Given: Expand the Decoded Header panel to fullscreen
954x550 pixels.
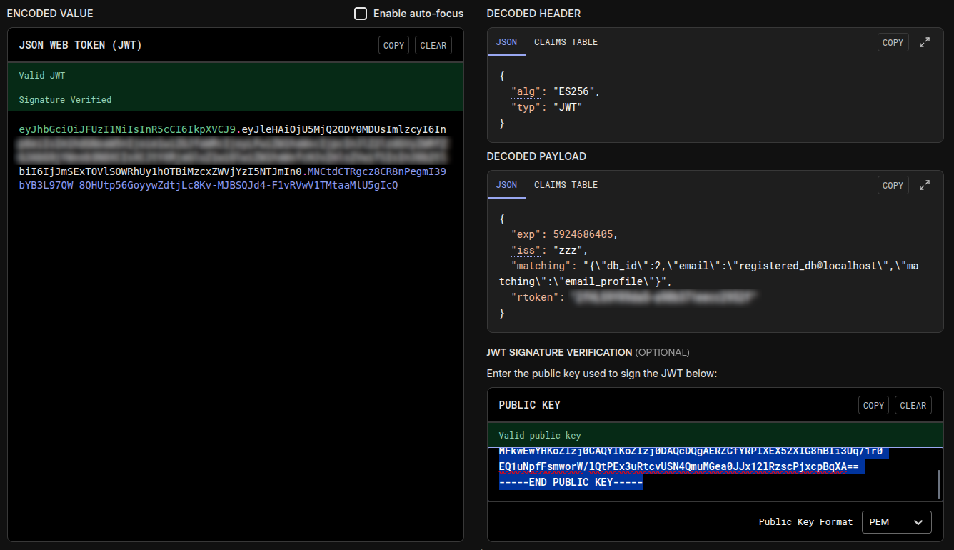Looking at the screenshot, I should click(x=925, y=42).
